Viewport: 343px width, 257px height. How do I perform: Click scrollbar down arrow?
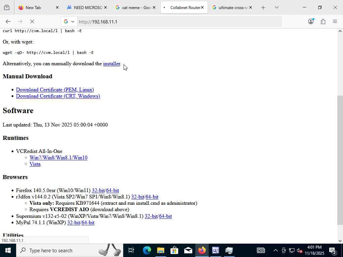click(340, 241)
